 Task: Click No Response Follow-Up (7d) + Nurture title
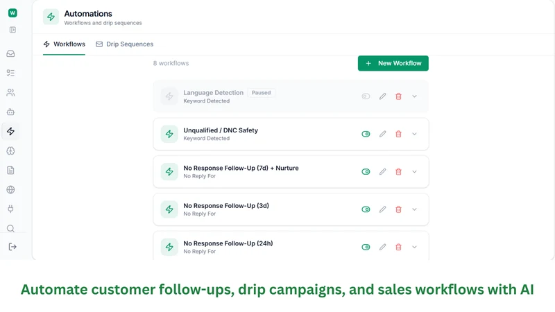(241, 168)
